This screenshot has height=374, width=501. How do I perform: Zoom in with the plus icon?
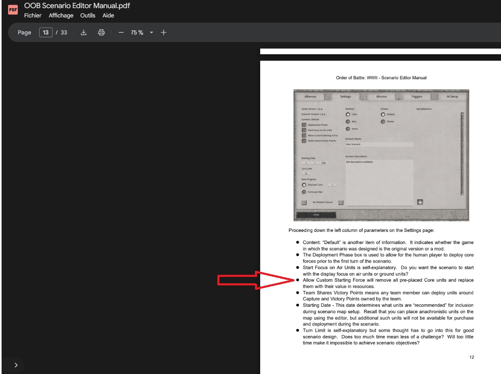coord(163,32)
